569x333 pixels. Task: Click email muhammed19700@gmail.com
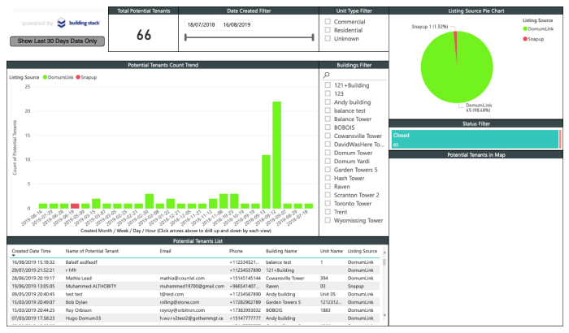click(192, 286)
